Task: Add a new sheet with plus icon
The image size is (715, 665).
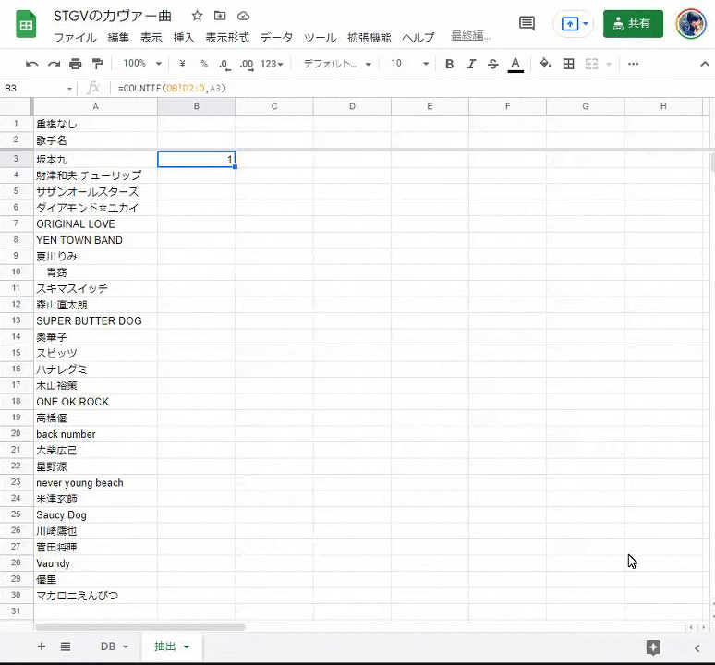Action: tap(41, 647)
